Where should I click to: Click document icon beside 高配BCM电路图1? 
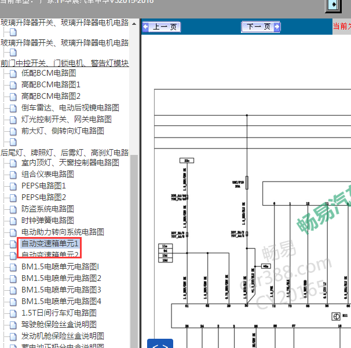click(13, 85)
